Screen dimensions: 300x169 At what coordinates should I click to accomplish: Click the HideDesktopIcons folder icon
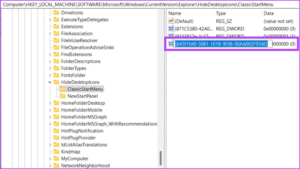(x=56, y=82)
